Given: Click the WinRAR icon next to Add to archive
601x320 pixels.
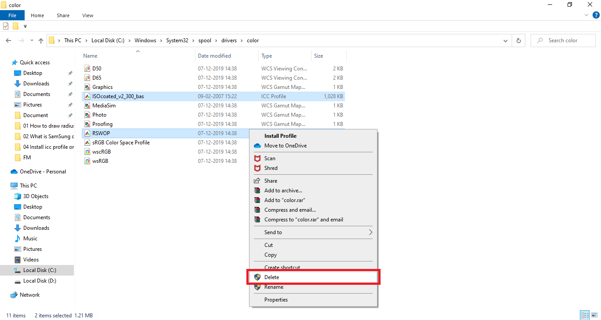Looking at the screenshot, I should click(257, 191).
